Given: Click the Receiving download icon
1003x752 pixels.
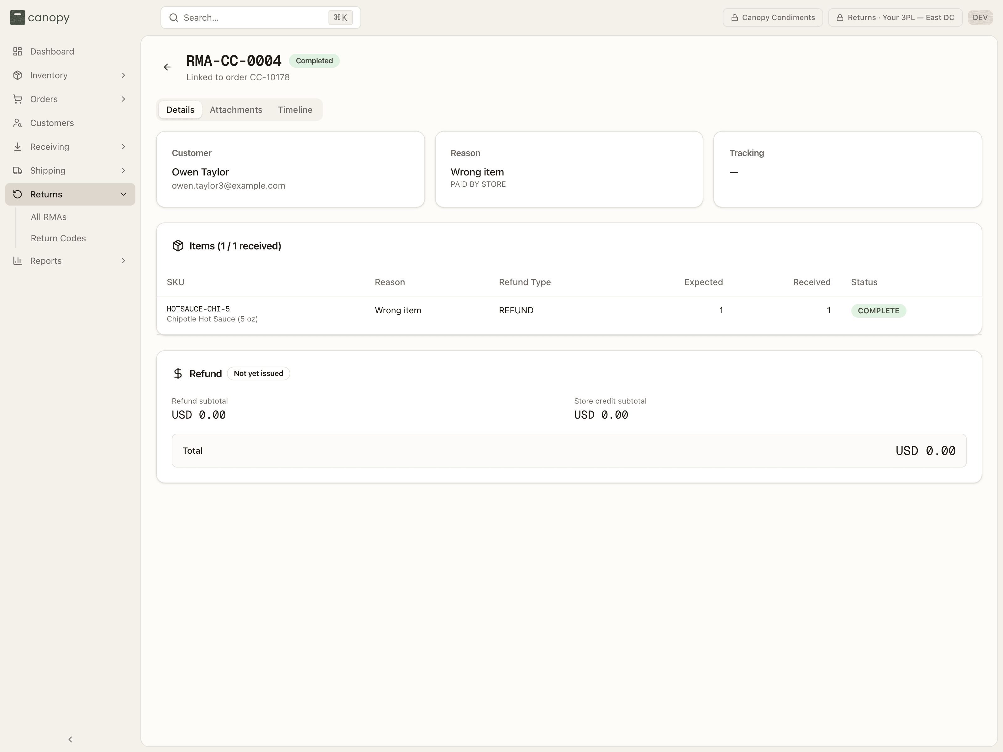Looking at the screenshot, I should pyautogui.click(x=18, y=146).
